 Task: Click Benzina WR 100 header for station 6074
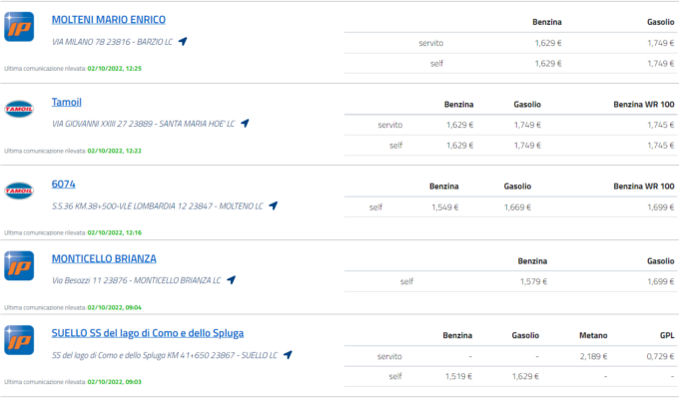point(643,187)
